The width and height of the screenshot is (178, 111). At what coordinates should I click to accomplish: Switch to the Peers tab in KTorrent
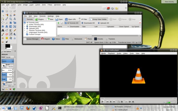88,39
